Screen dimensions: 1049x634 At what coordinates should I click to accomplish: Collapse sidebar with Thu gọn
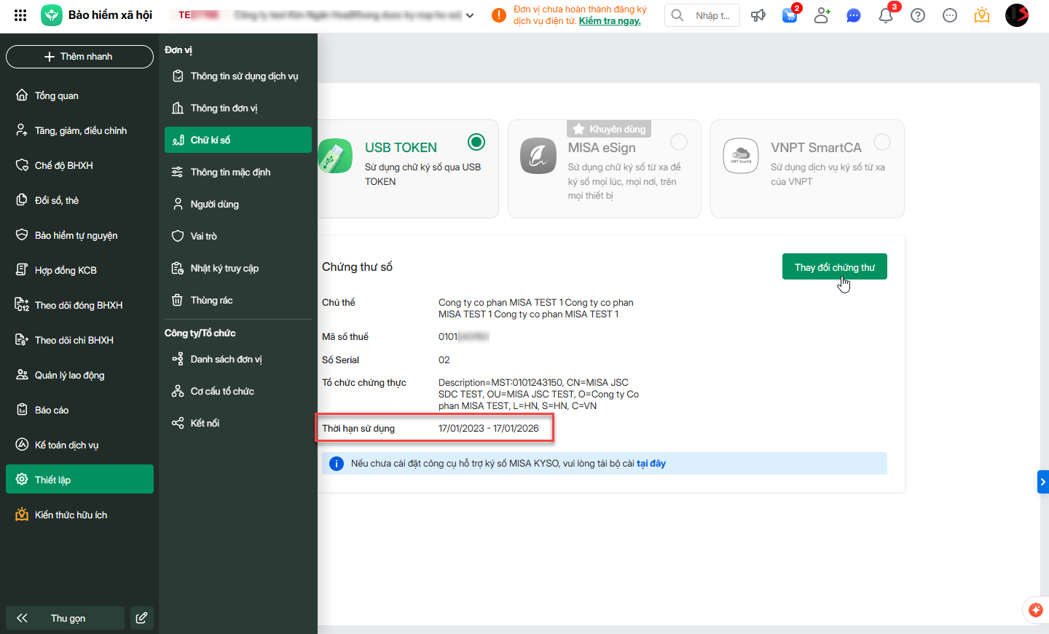65,618
